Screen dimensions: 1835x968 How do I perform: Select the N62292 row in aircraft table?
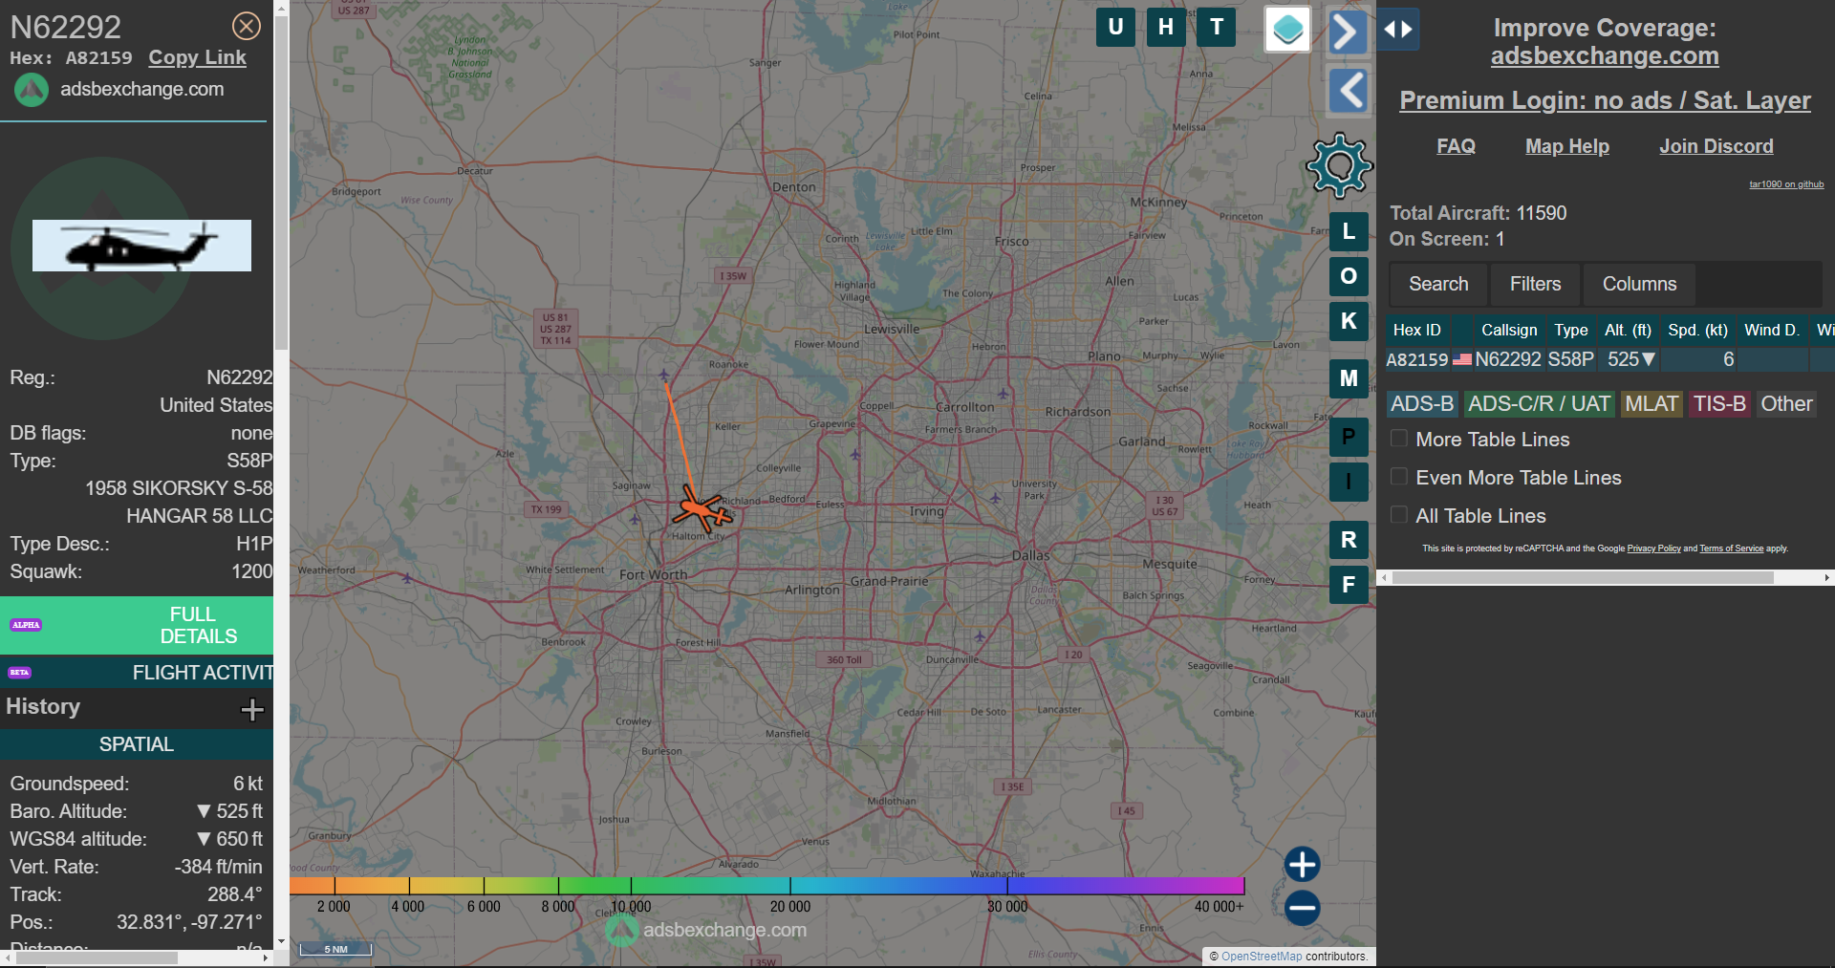(1609, 359)
